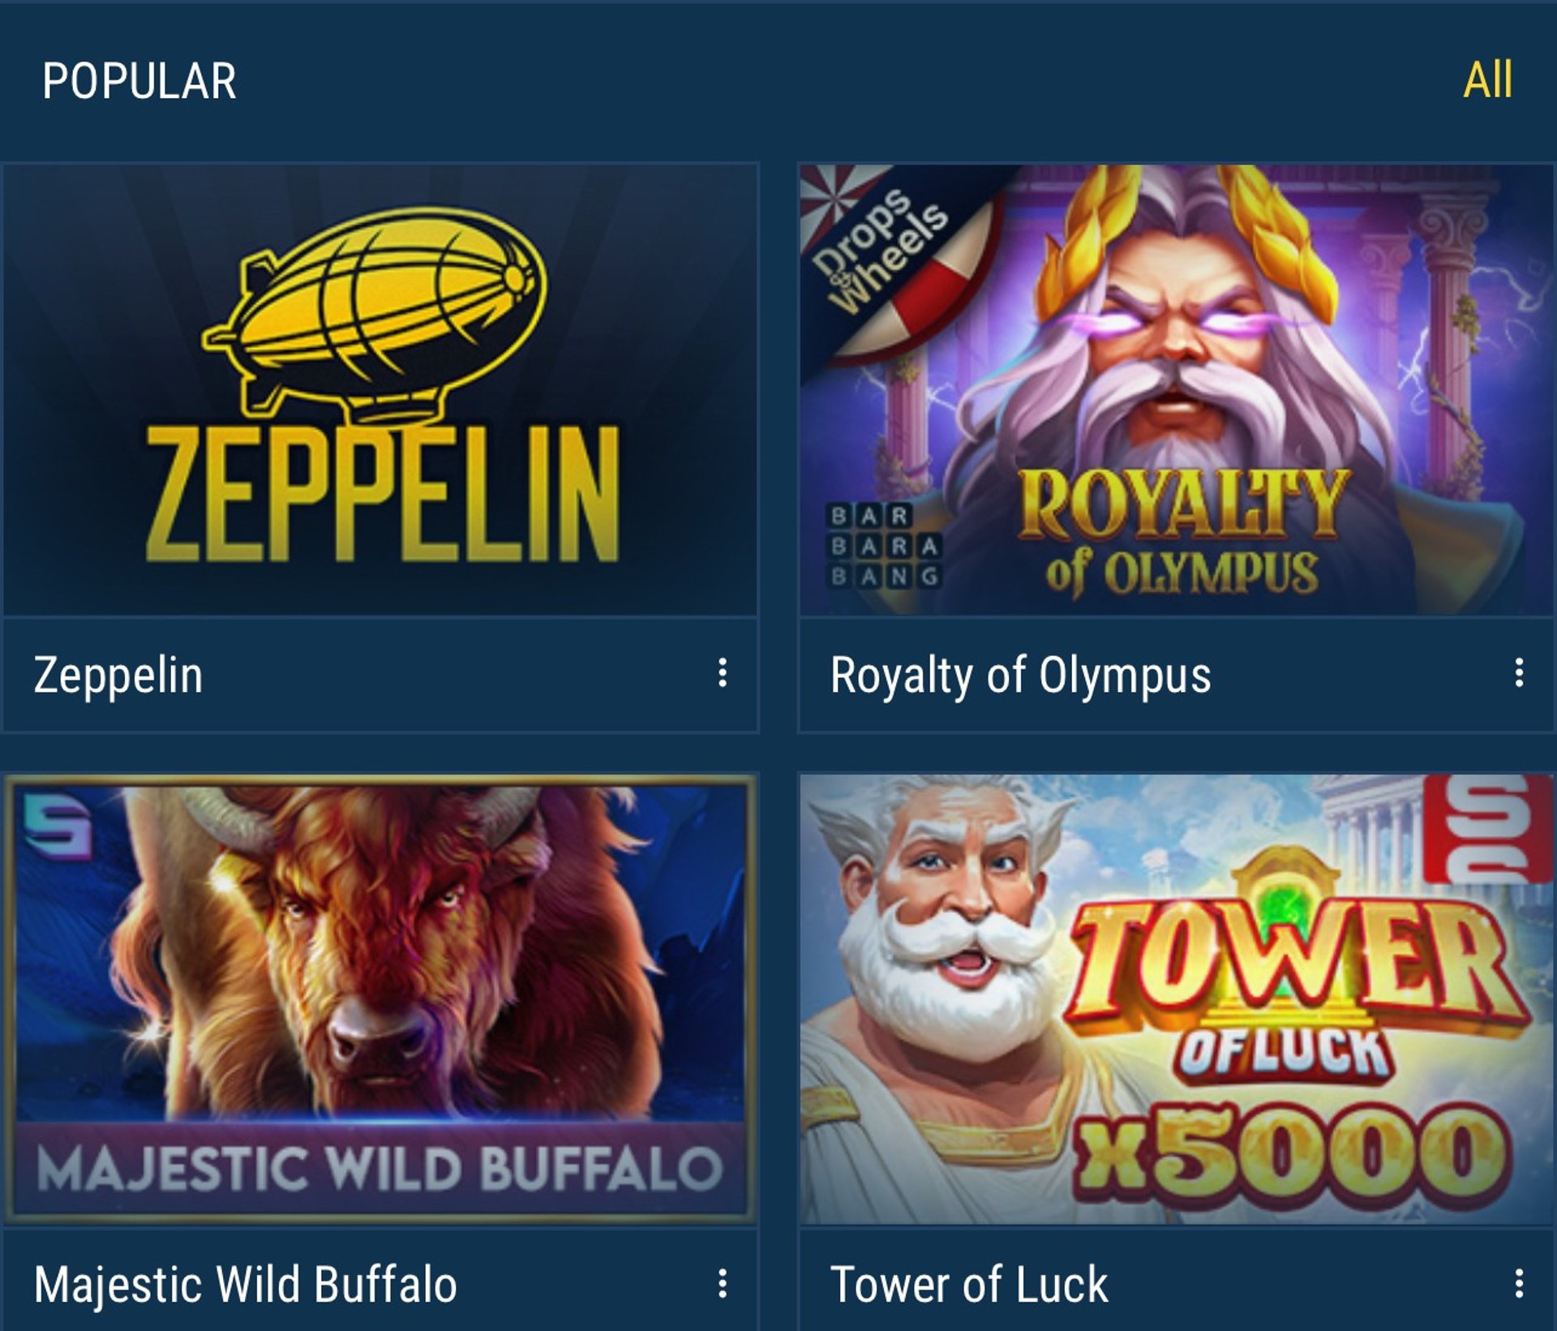Open the Majestic Wild Buffalo three-dot menu

point(722,1283)
